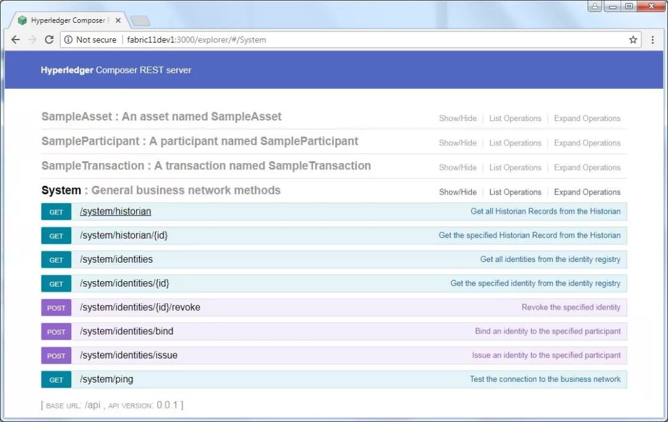Open the site information icon beside Not secure

pyautogui.click(x=68, y=40)
